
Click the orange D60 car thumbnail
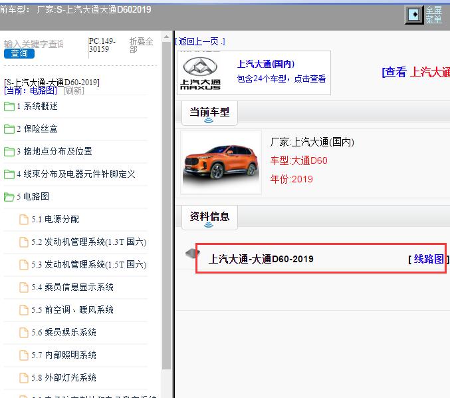[221, 162]
